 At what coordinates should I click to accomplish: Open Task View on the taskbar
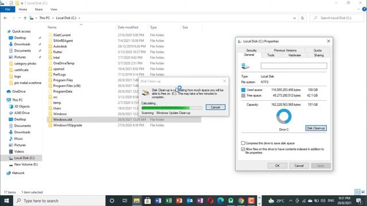(125, 201)
